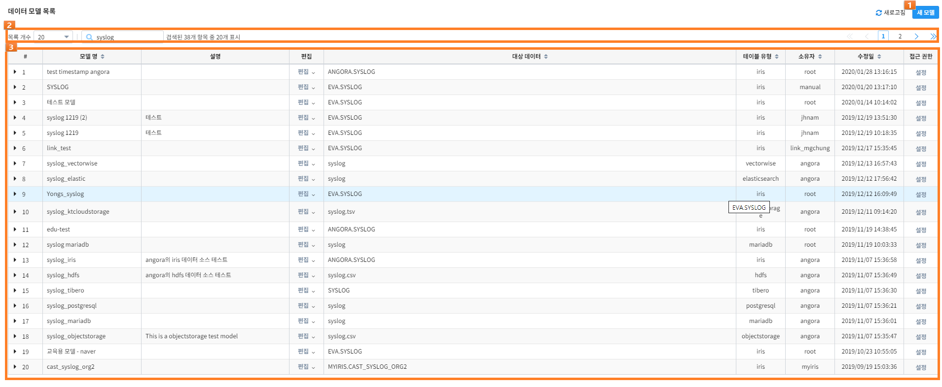Click 설정 link for syslog_vectorwise
The width and height of the screenshot is (942, 387).
pos(921,164)
